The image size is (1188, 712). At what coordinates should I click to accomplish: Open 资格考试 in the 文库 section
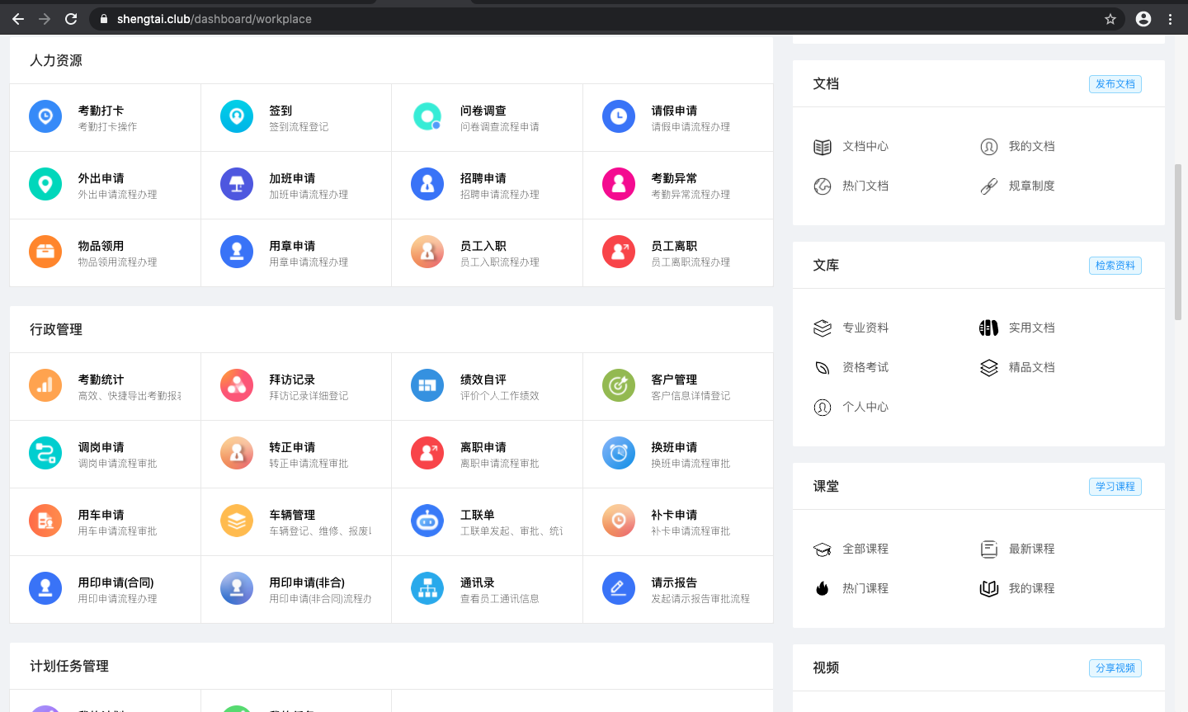(x=865, y=367)
